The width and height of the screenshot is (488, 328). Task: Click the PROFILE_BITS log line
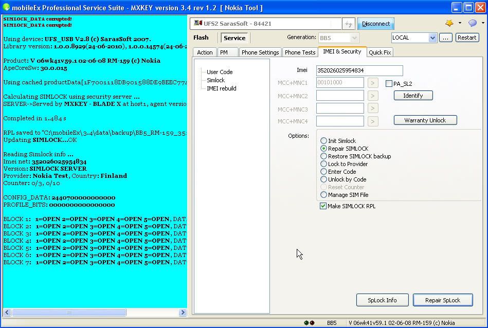[x=59, y=205]
